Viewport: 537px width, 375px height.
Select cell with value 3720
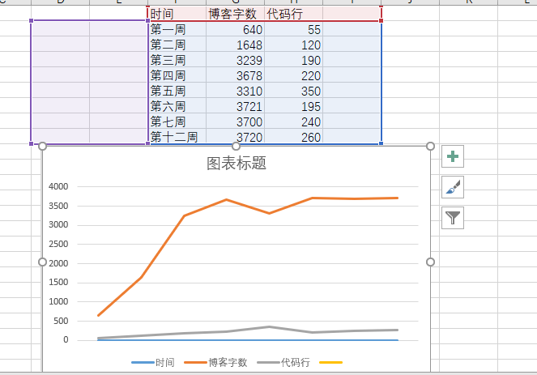(235, 137)
